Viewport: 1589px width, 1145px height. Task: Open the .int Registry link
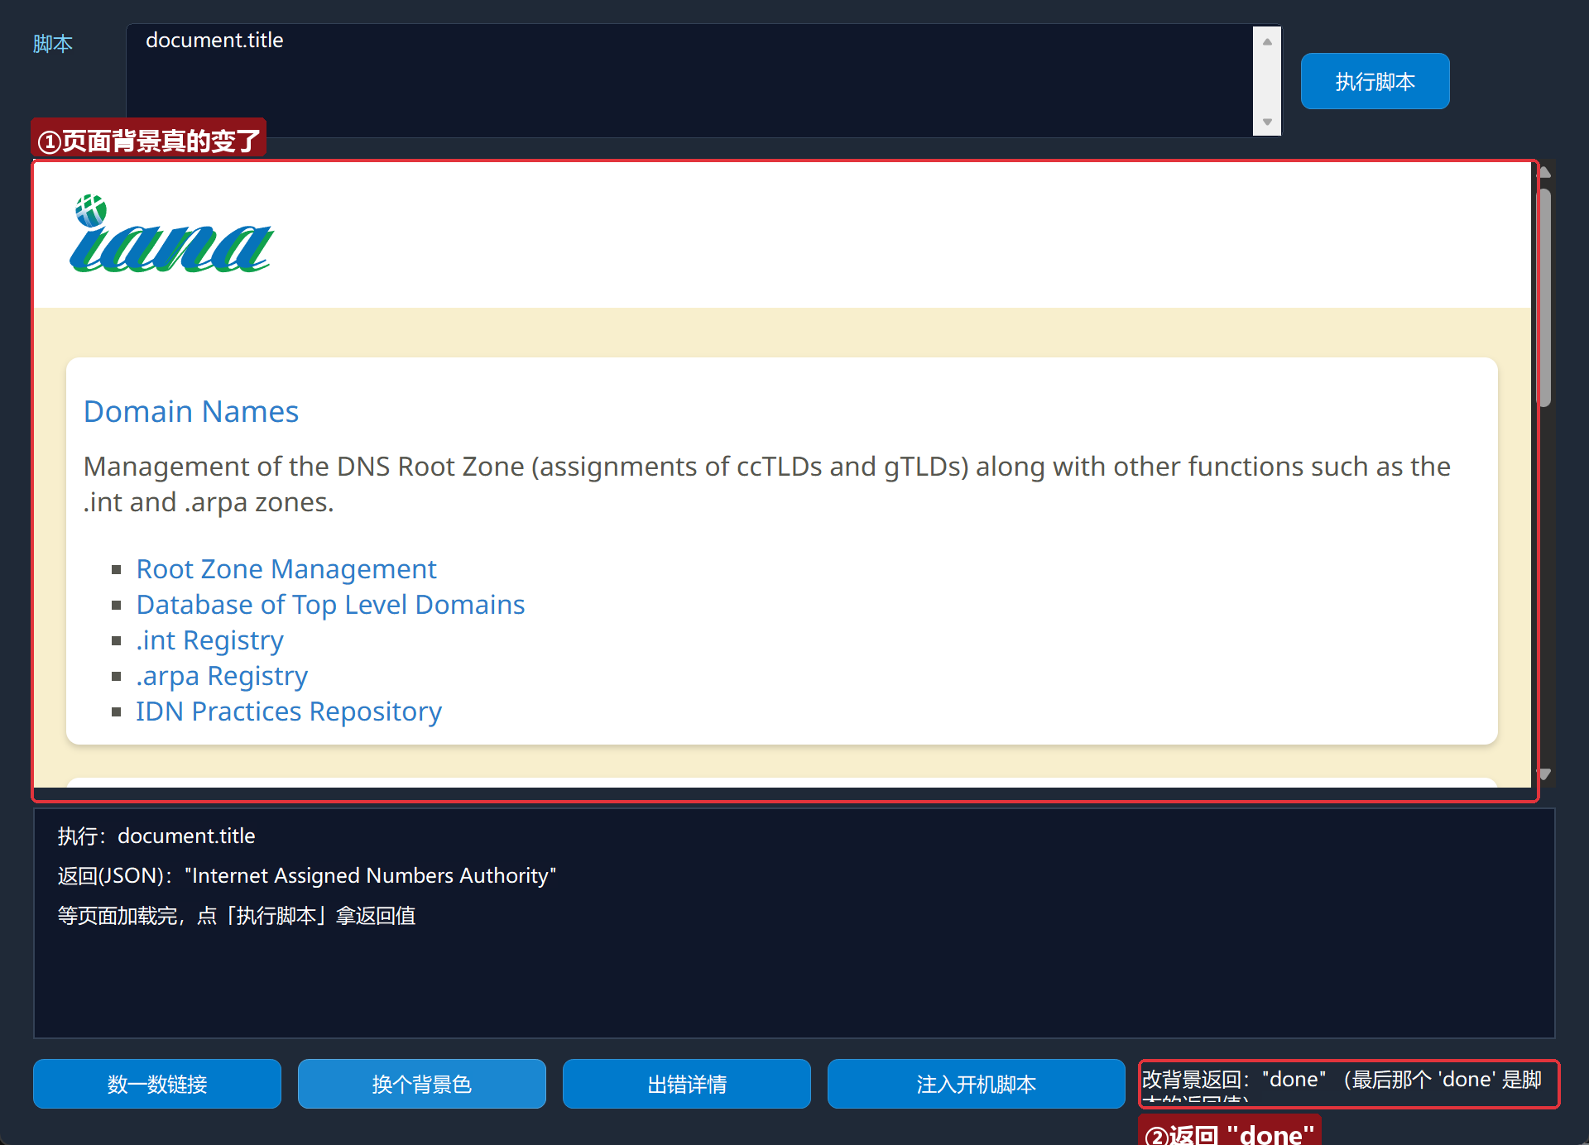[x=210, y=640]
